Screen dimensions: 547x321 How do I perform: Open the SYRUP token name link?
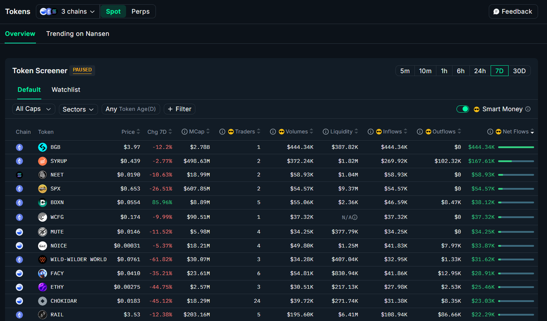tap(59, 161)
